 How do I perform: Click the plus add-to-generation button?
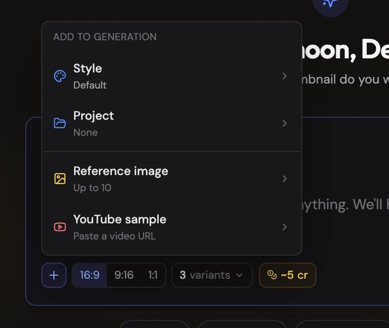(54, 275)
